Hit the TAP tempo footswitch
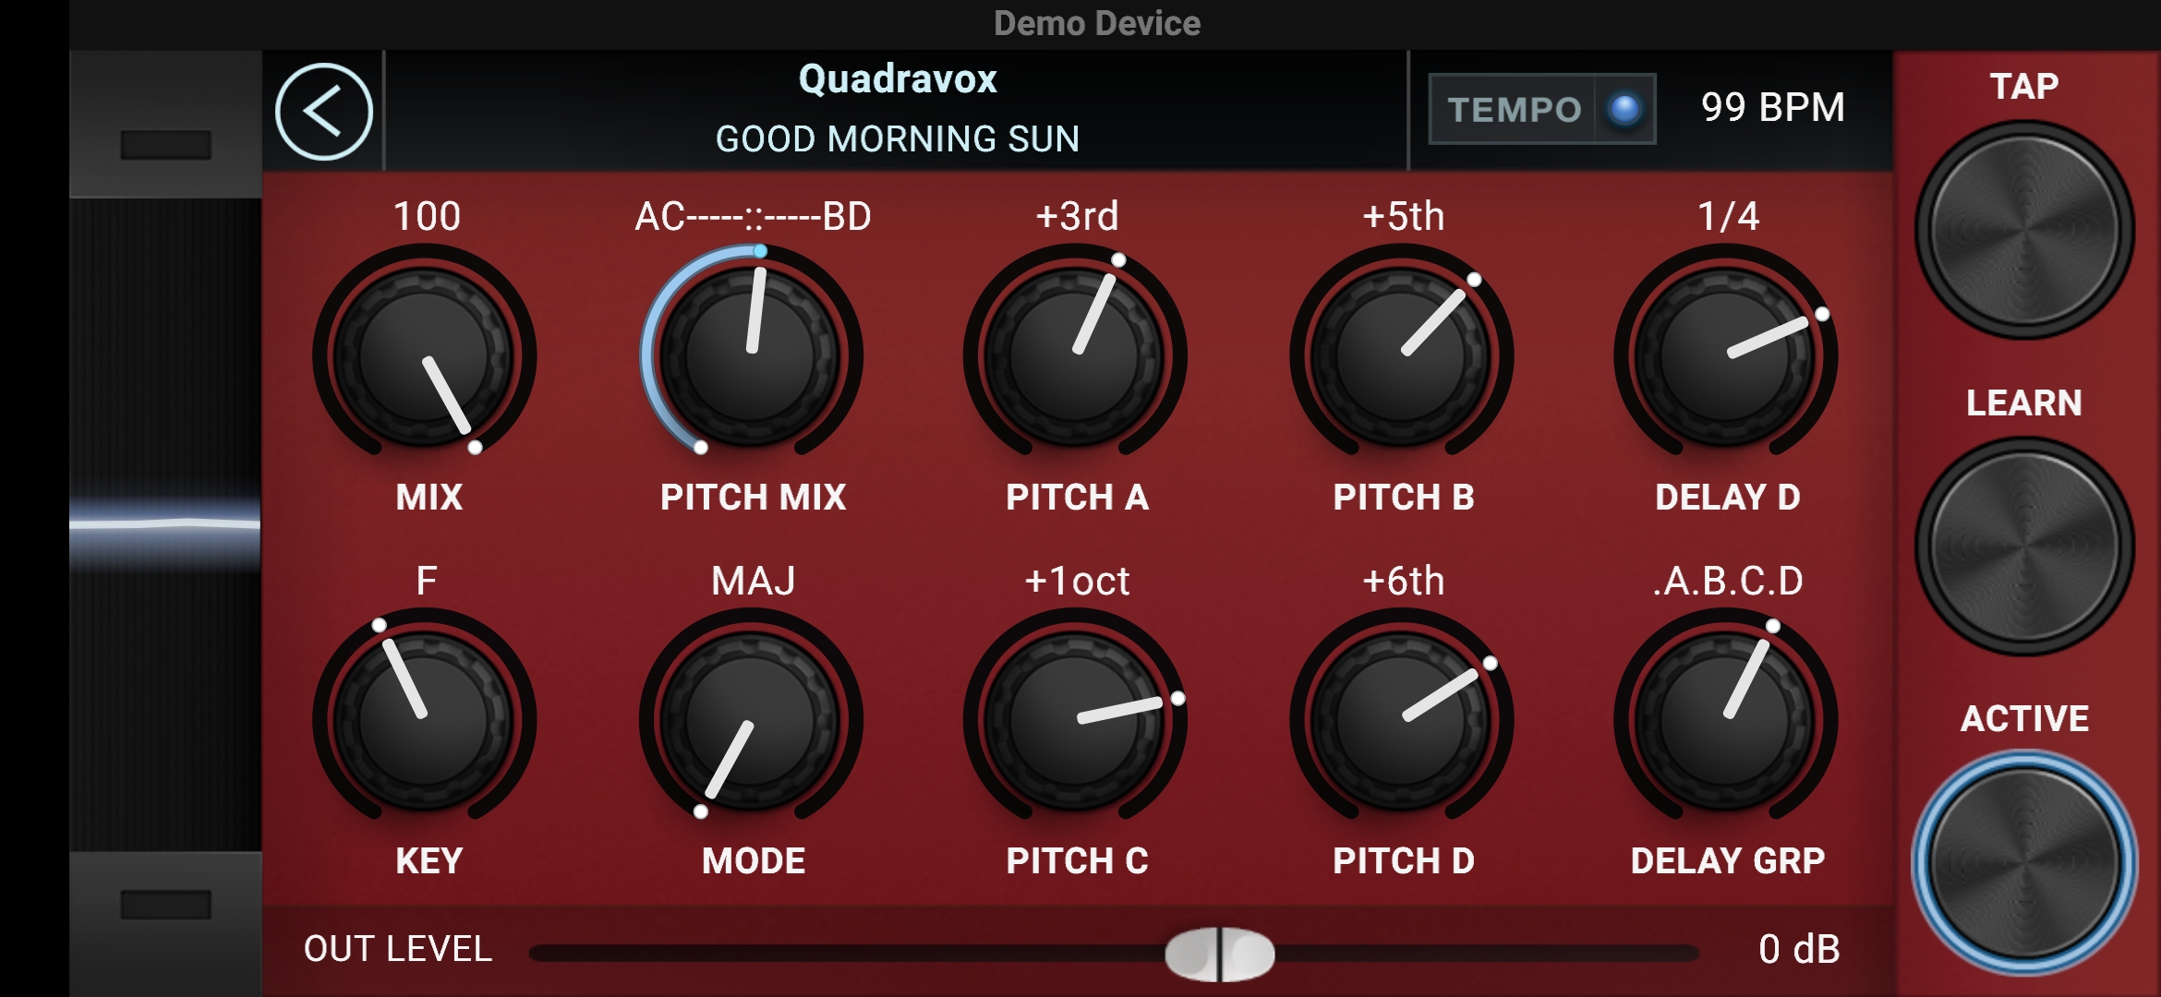 tap(2024, 230)
